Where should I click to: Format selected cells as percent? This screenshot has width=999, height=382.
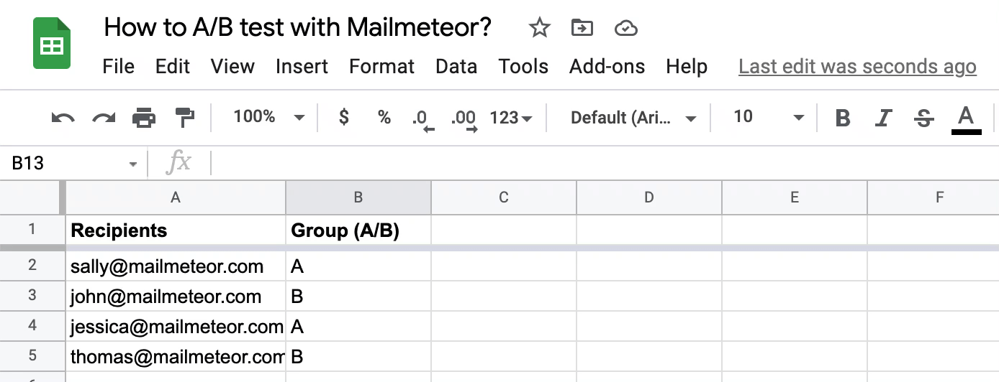tap(384, 117)
